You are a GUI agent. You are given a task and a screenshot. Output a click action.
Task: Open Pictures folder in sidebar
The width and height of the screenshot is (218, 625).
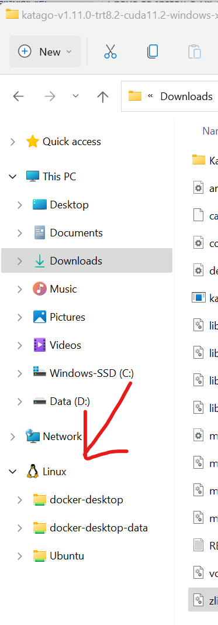coord(67,317)
